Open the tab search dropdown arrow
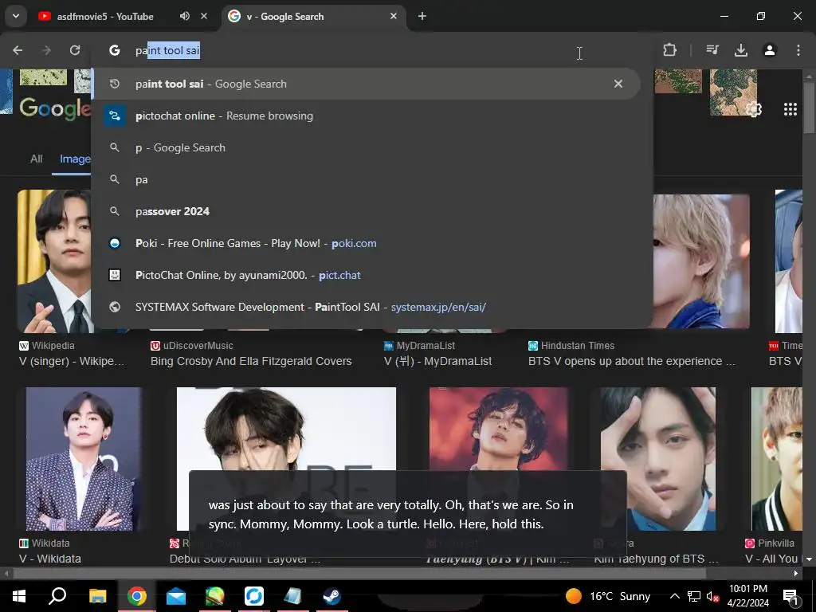 (16, 16)
